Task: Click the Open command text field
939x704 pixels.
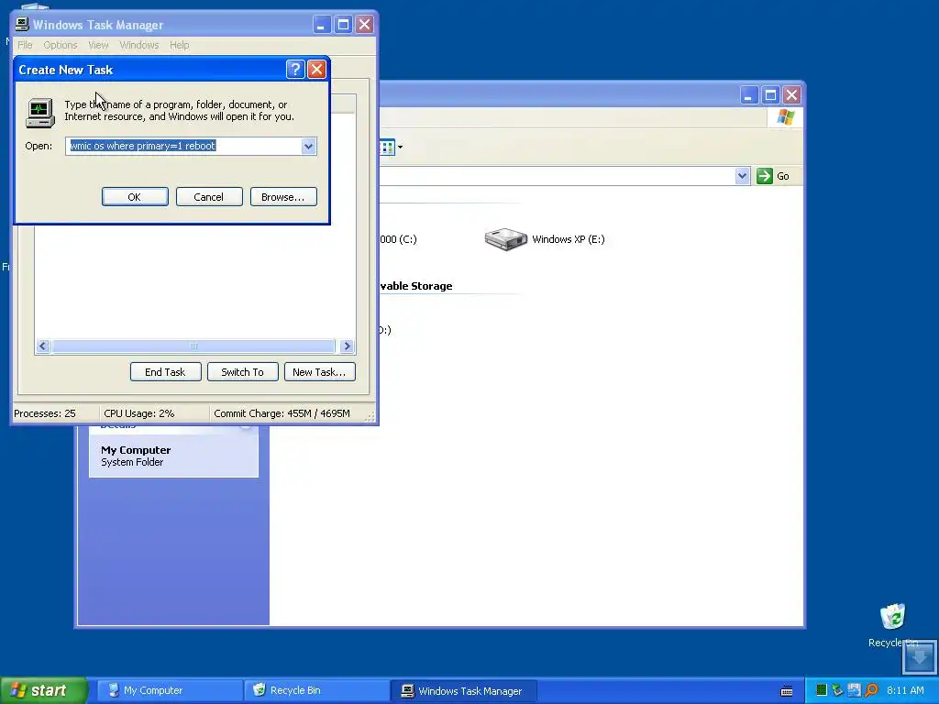Action: pos(183,146)
